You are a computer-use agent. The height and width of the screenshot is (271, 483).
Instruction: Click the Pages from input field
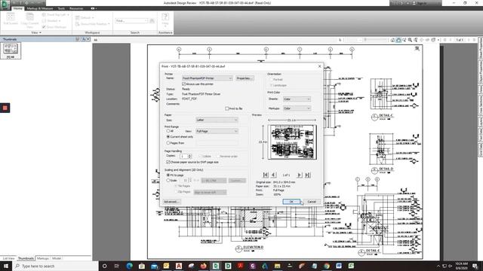[x=217, y=143]
